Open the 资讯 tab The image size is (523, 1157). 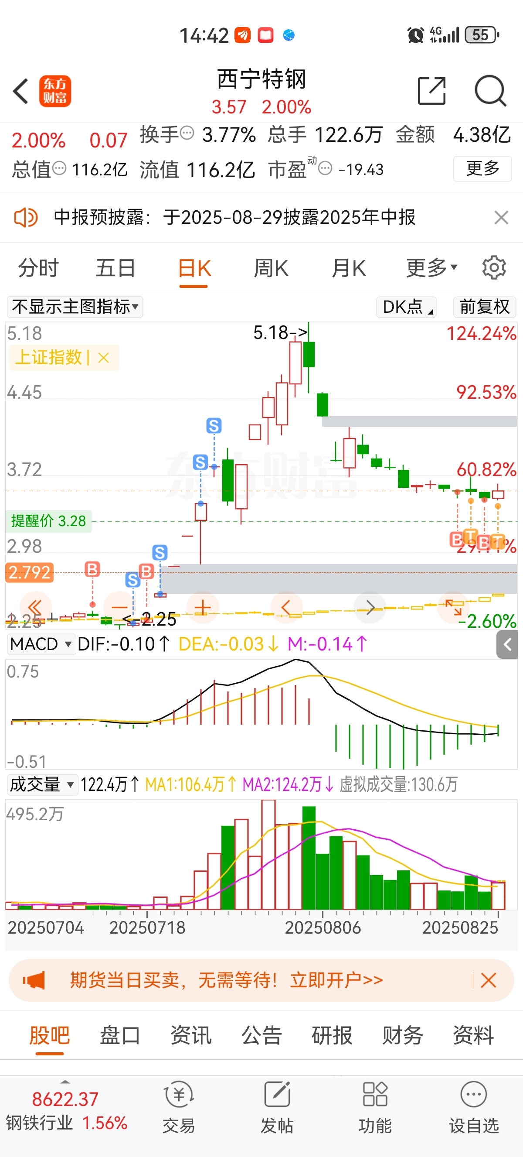tap(190, 1036)
